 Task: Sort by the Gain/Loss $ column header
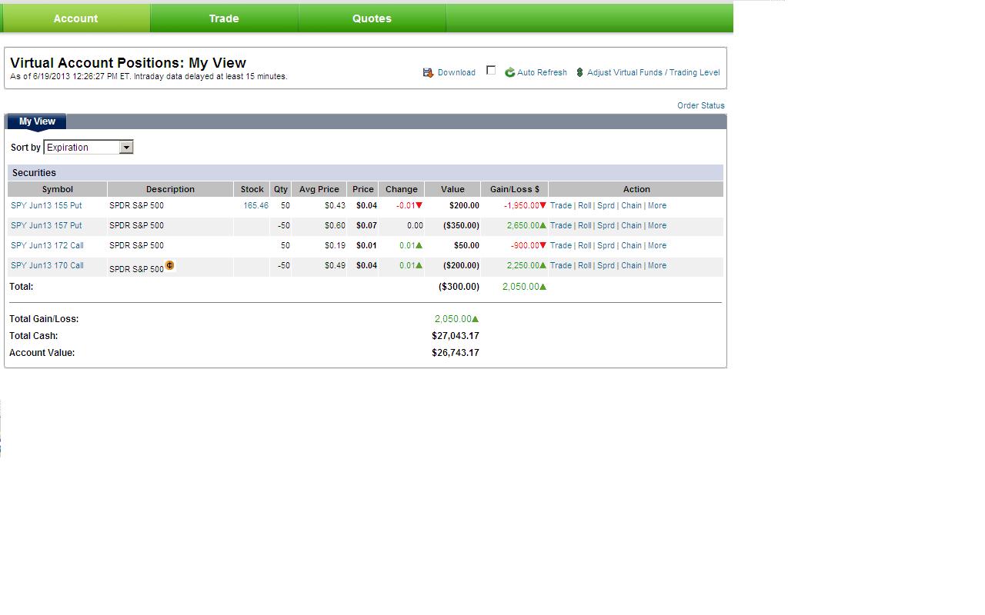(x=515, y=189)
